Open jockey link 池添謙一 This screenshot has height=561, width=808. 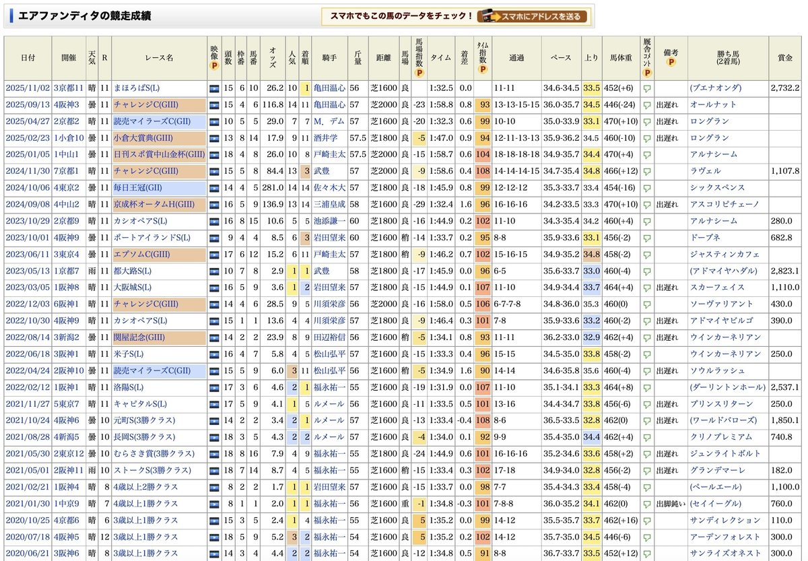pos(329,221)
